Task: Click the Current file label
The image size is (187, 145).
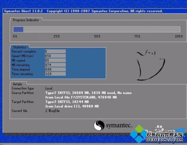Action: tap(19, 111)
